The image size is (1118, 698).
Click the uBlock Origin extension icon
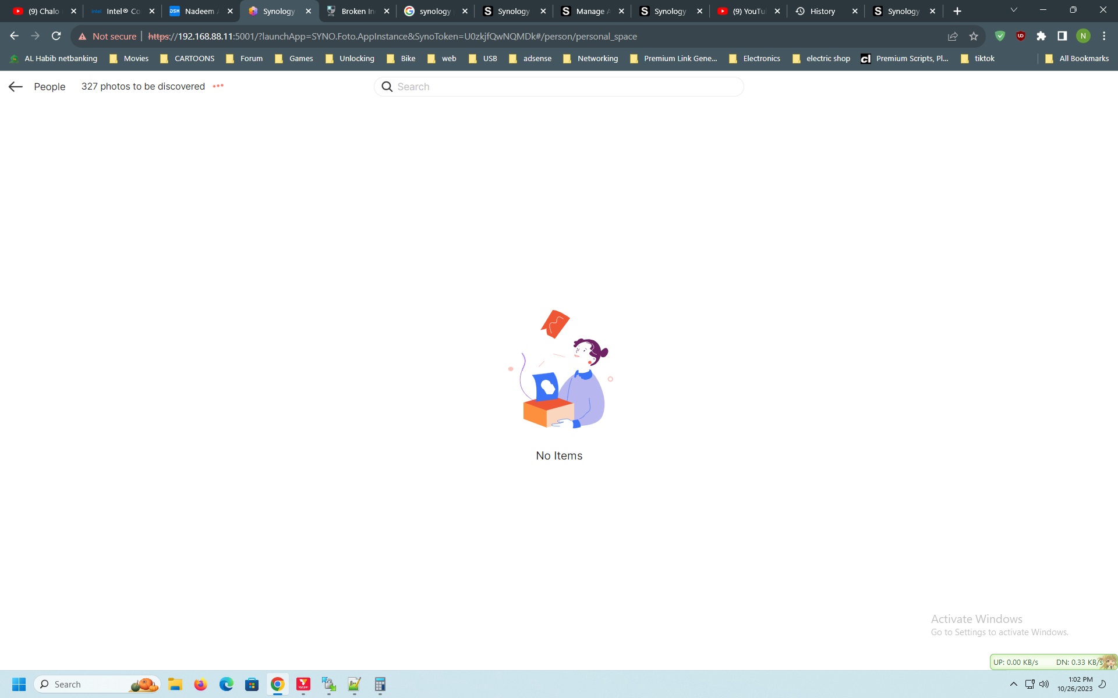(1021, 35)
